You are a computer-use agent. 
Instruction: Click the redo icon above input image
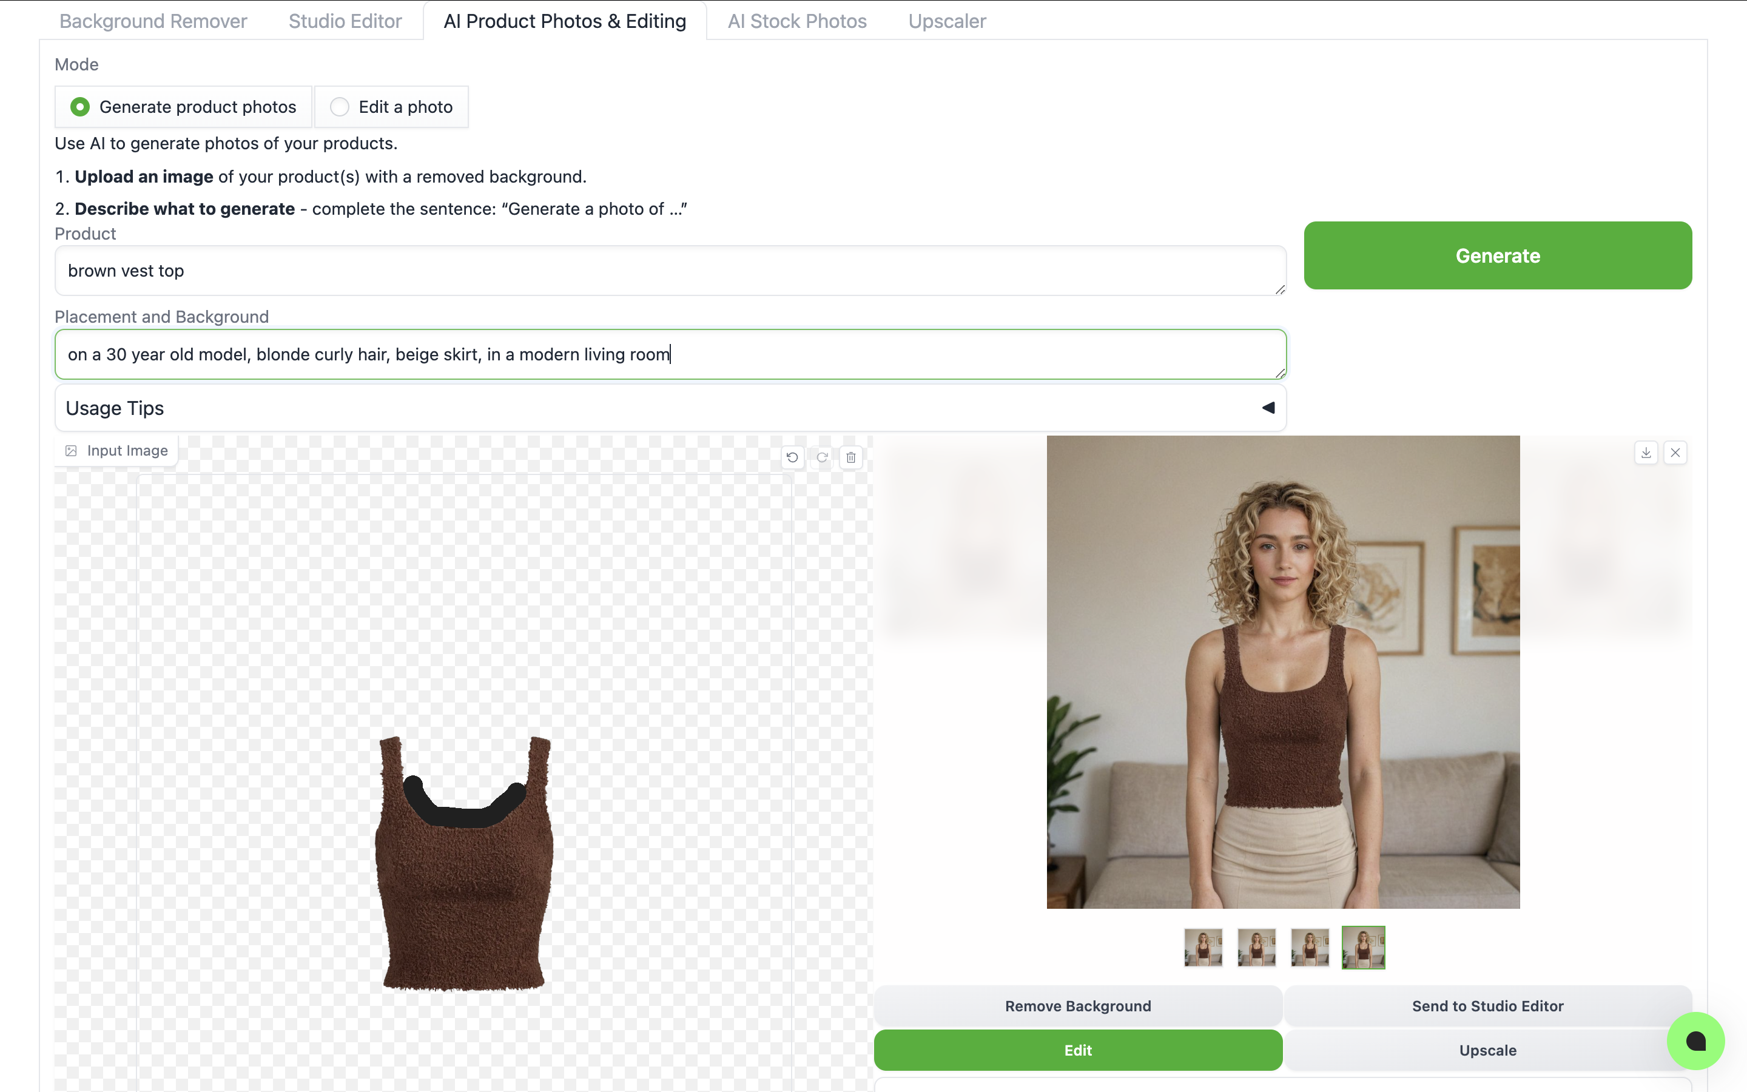(821, 457)
